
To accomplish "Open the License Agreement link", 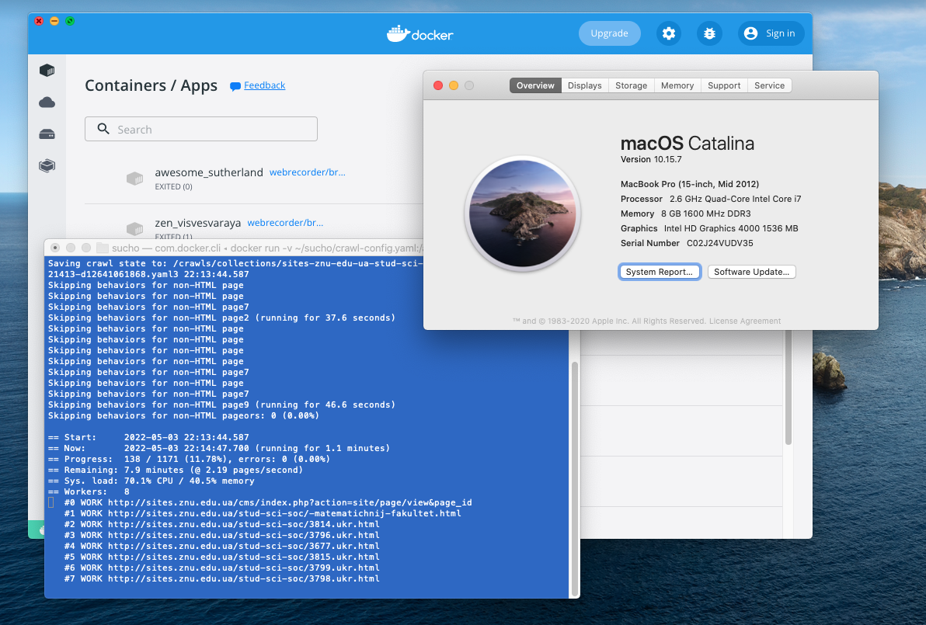I will pos(745,321).
